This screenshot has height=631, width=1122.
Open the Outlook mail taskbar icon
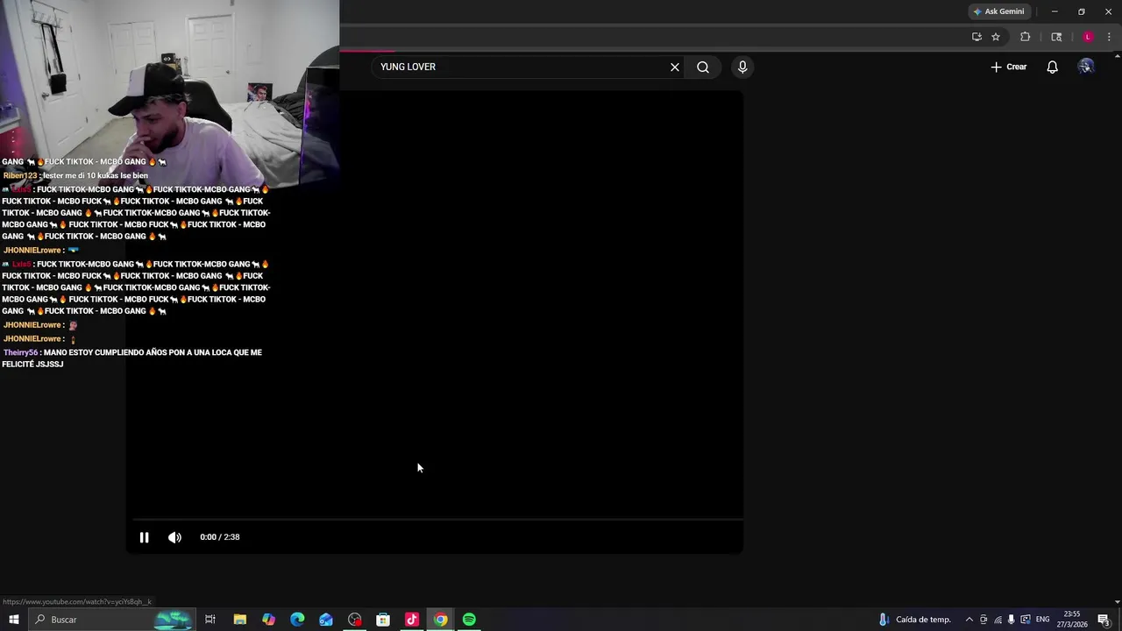pyautogui.click(x=326, y=620)
